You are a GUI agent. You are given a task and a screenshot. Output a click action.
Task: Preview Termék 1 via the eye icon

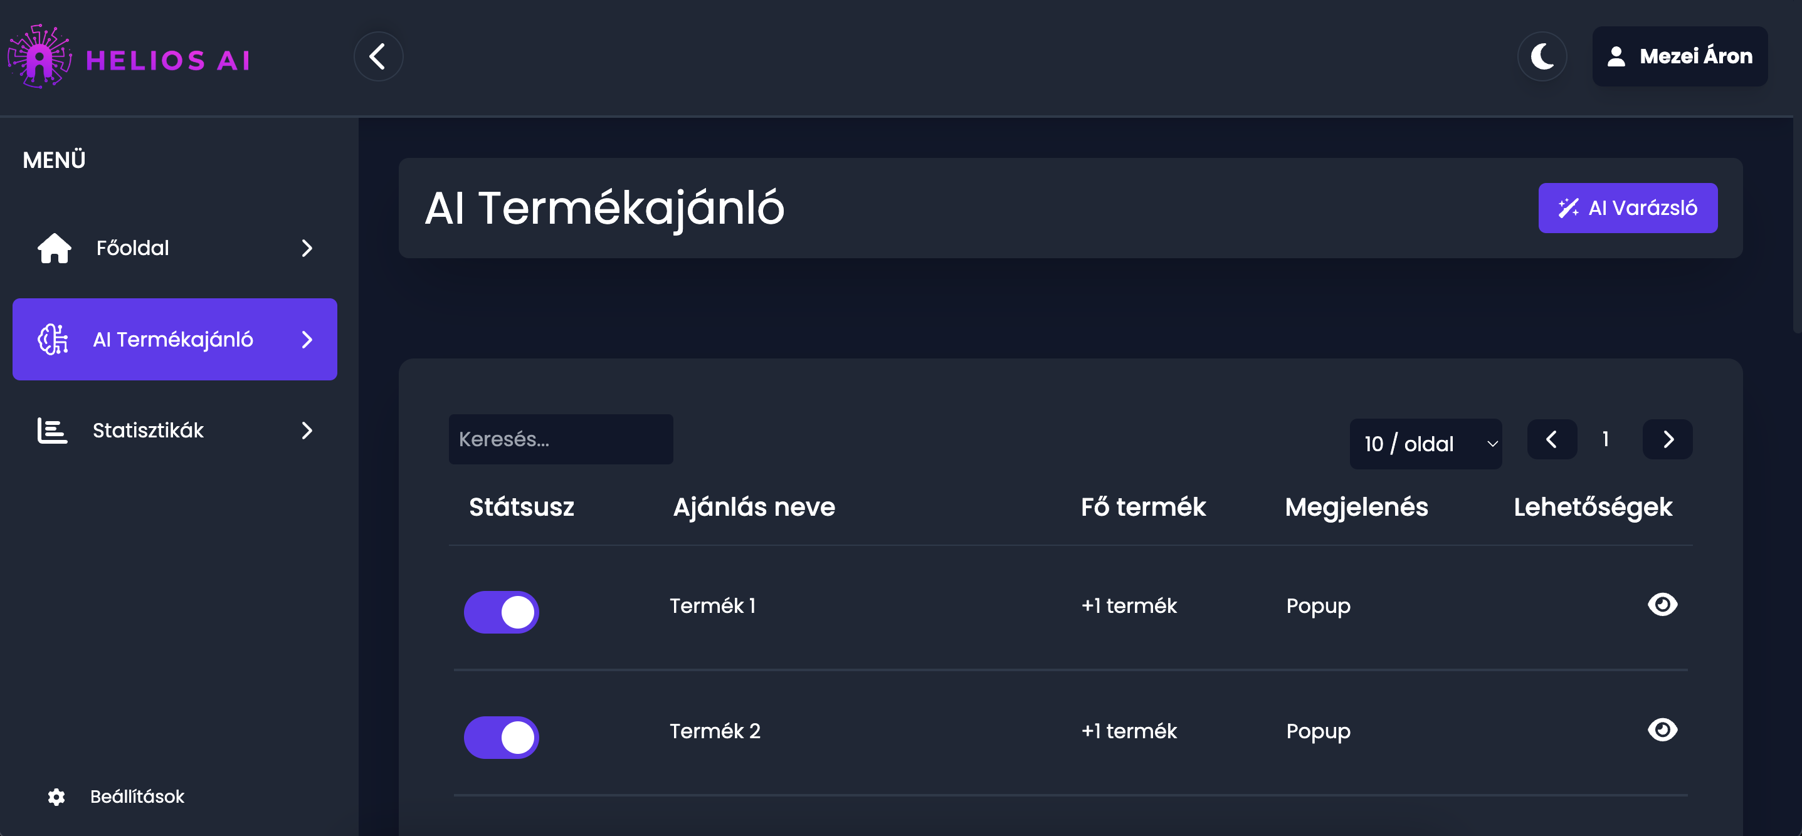click(1662, 605)
